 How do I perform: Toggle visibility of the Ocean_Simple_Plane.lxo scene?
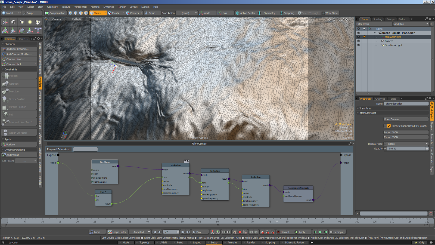tap(358, 33)
